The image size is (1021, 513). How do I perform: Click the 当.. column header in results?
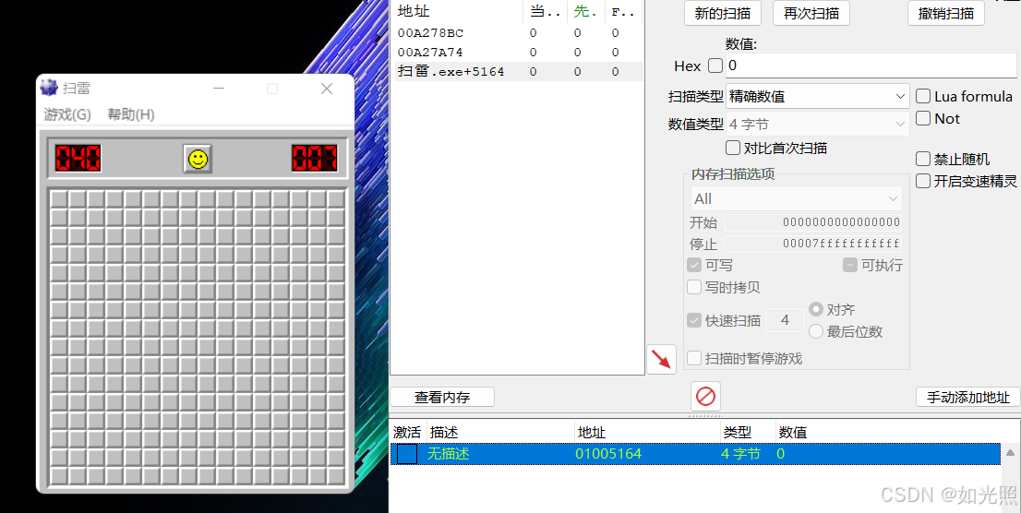(x=543, y=12)
